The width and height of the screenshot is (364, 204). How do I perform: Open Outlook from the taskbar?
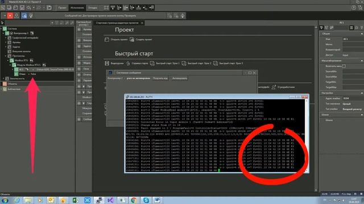(51, 200)
